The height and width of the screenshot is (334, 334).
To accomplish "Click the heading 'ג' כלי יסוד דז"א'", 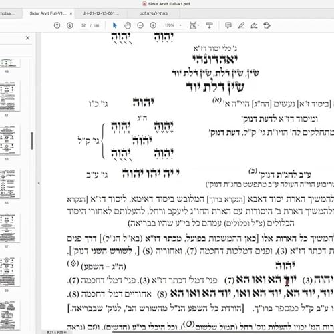I will (215, 48).
